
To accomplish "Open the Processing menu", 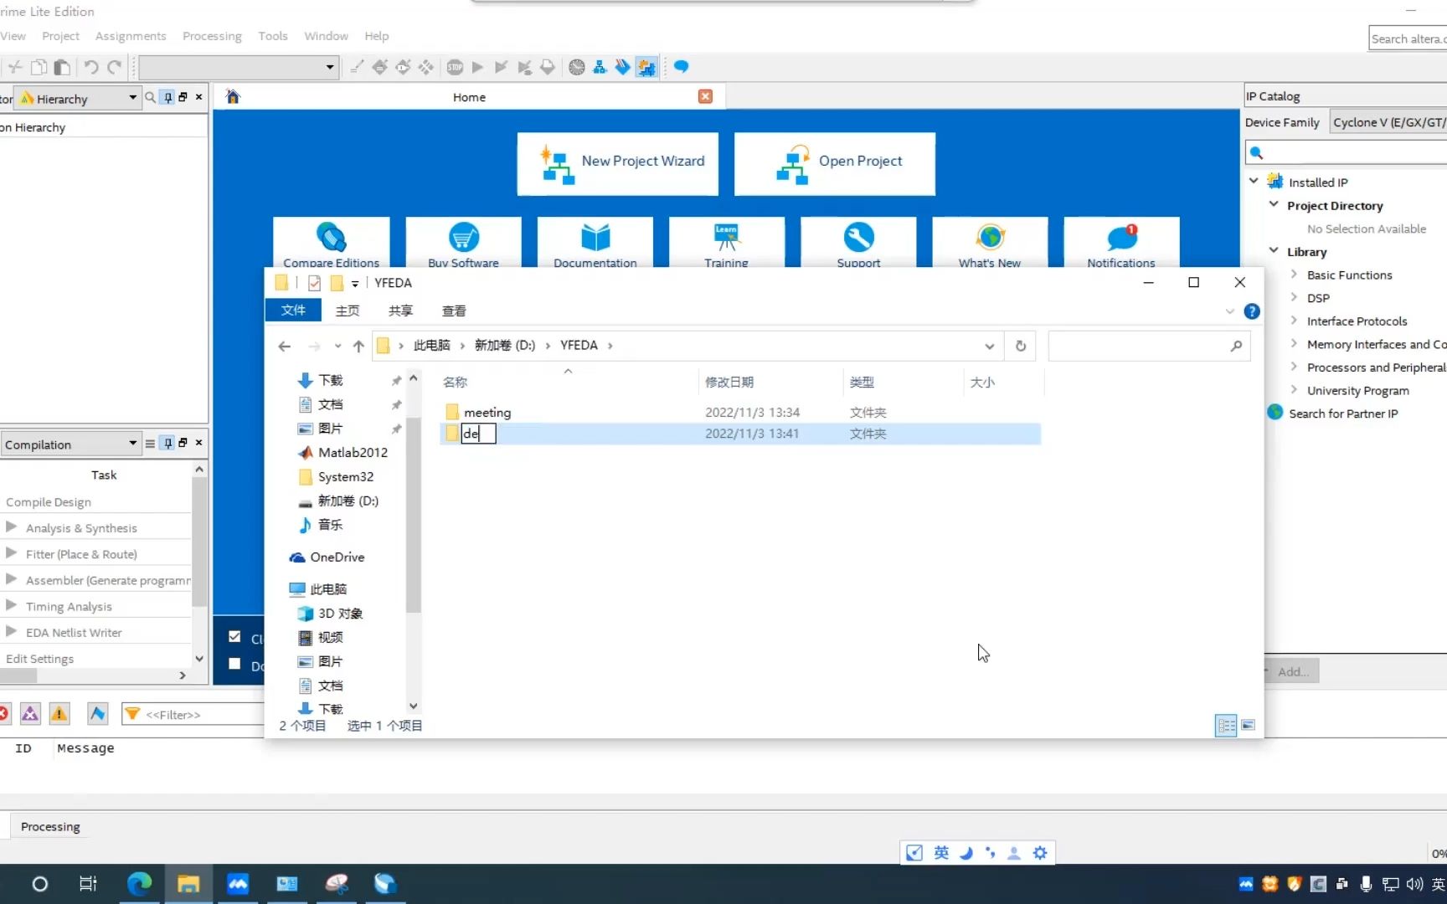I will pyautogui.click(x=212, y=36).
